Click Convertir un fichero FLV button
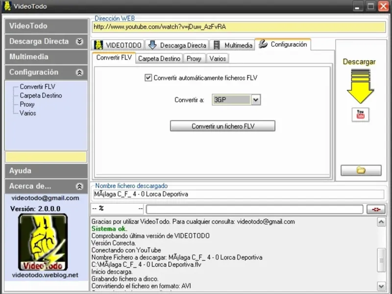This screenshot has width=392, height=294. [x=222, y=126]
